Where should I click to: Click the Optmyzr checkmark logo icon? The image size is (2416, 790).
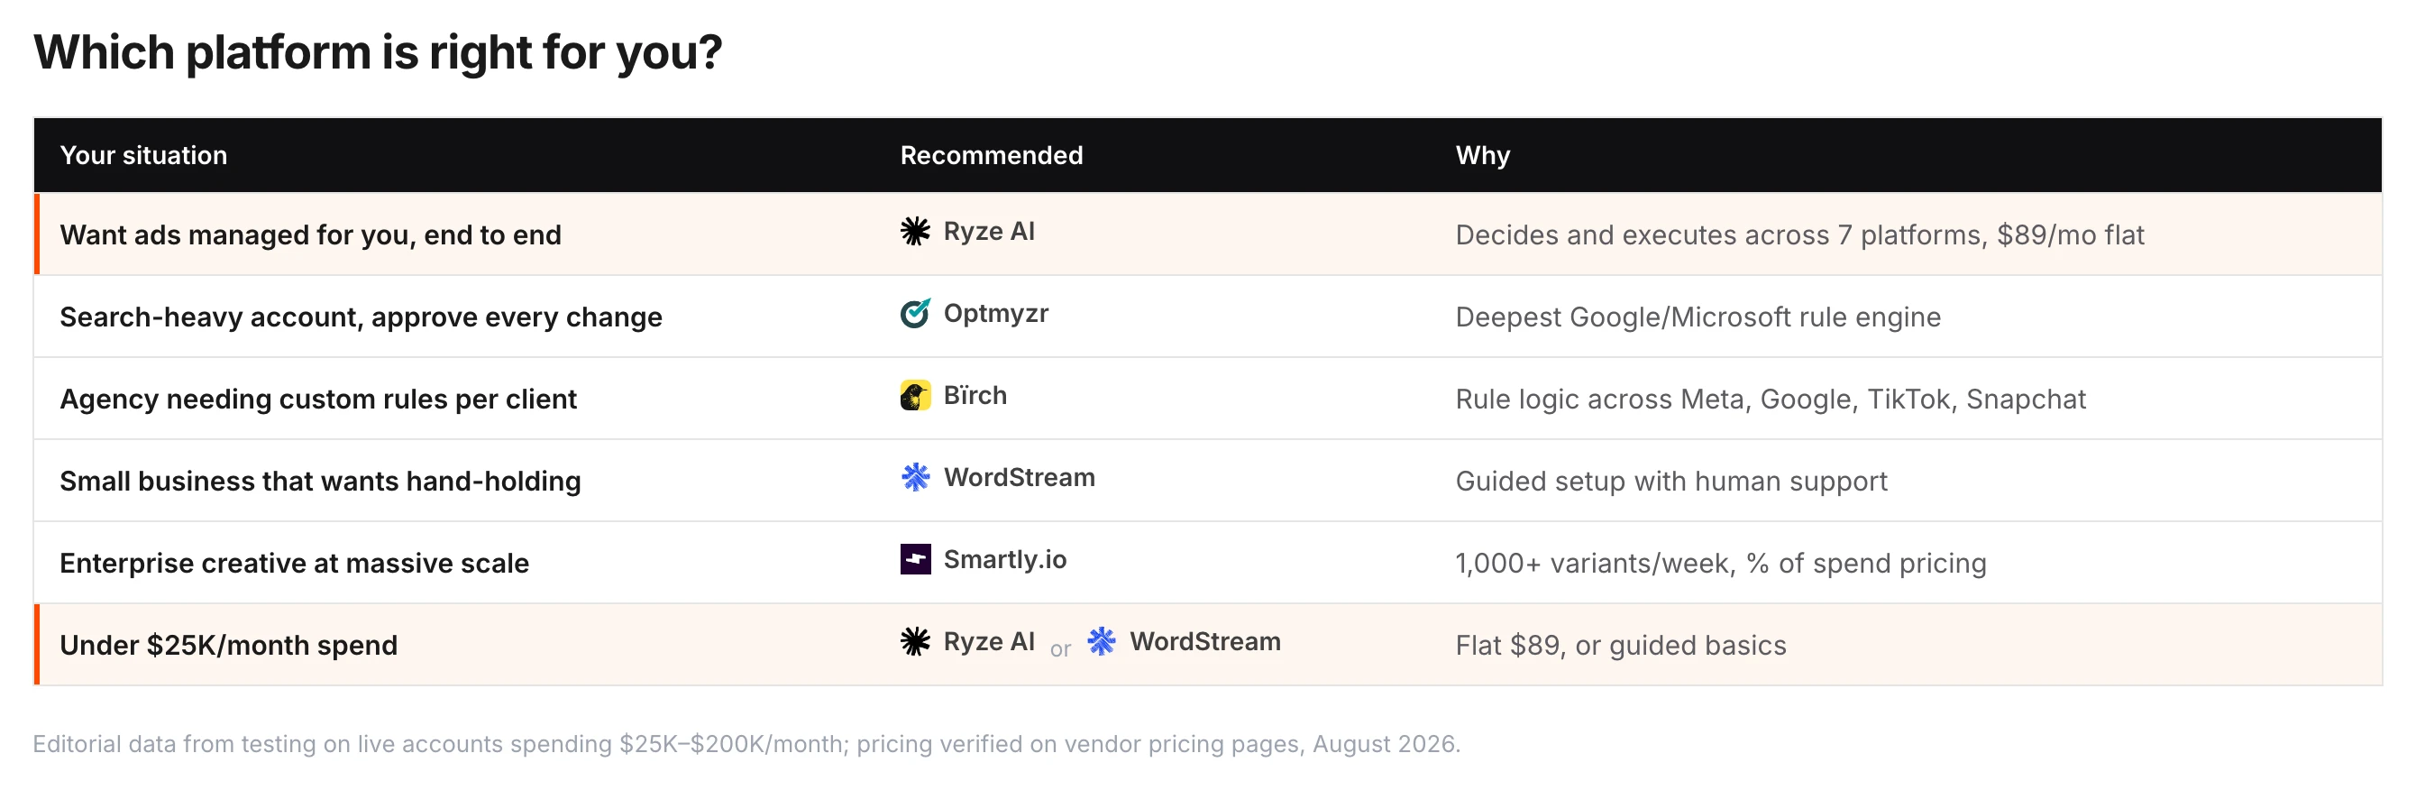point(914,313)
